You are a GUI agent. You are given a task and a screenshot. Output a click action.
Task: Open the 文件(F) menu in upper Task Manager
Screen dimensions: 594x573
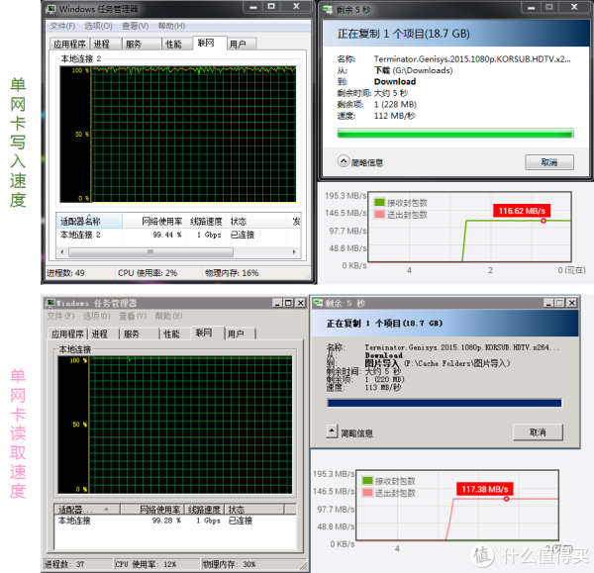[x=62, y=26]
